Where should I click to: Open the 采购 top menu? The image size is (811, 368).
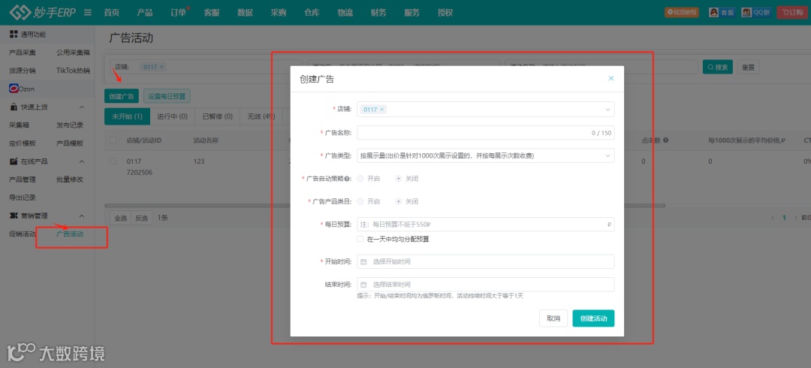click(279, 13)
